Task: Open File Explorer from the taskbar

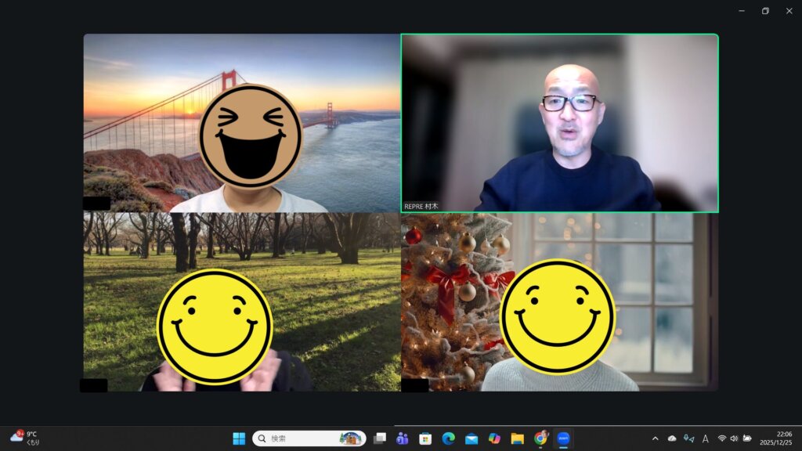Action: tap(517, 438)
